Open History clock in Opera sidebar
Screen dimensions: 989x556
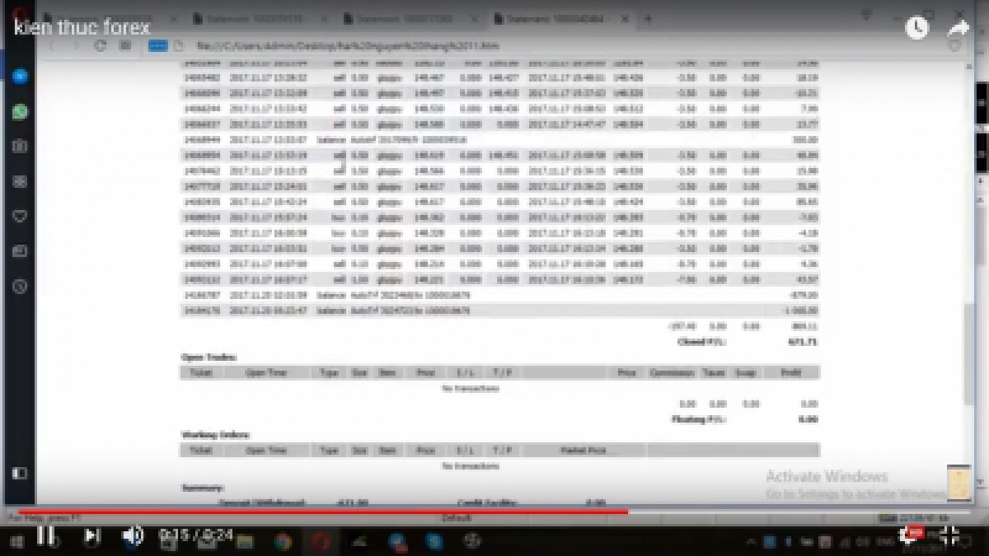coord(21,287)
